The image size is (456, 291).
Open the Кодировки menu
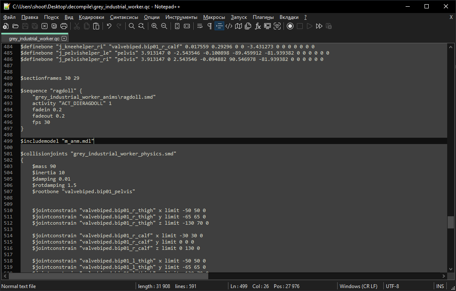[x=91, y=18]
